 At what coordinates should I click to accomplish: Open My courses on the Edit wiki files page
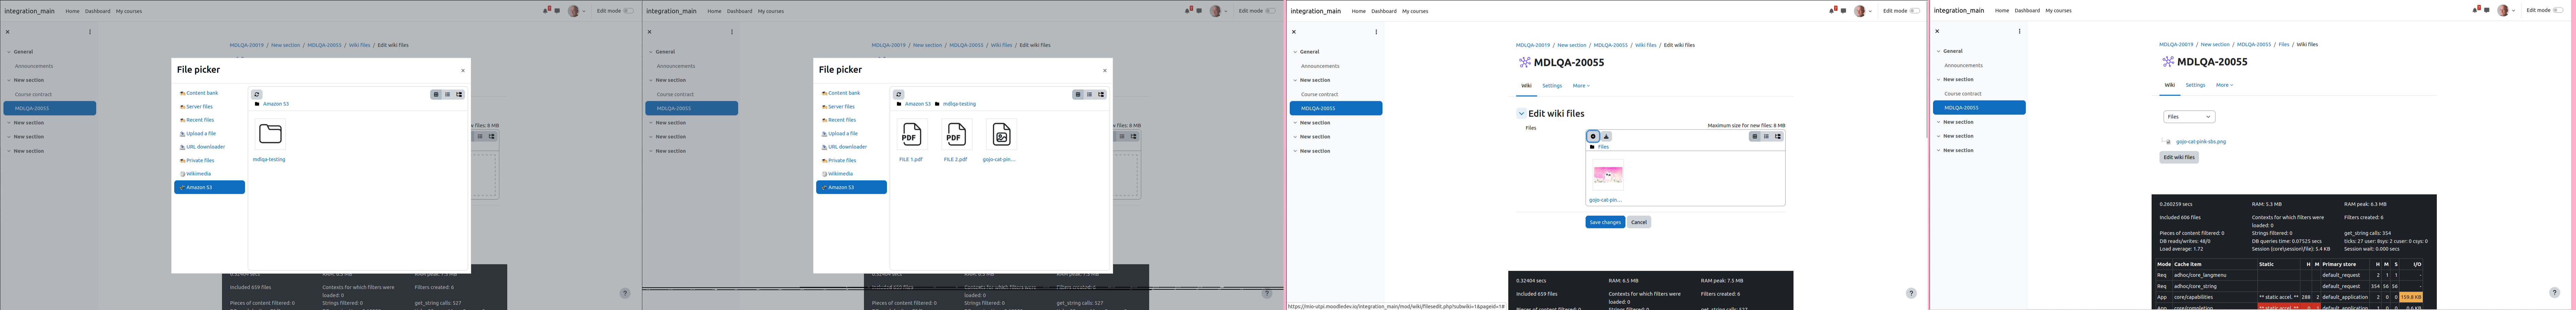pyautogui.click(x=1415, y=11)
